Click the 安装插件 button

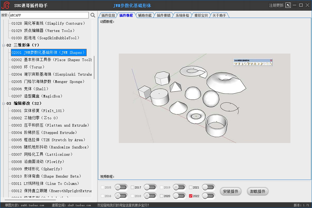[231, 192]
